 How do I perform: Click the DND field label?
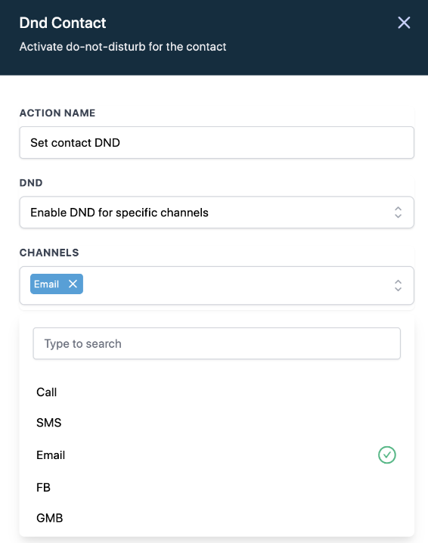31,182
